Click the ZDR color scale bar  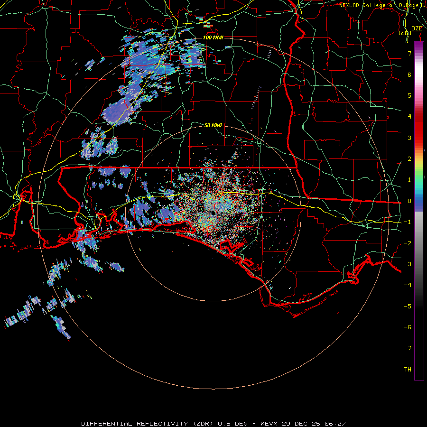click(419, 211)
